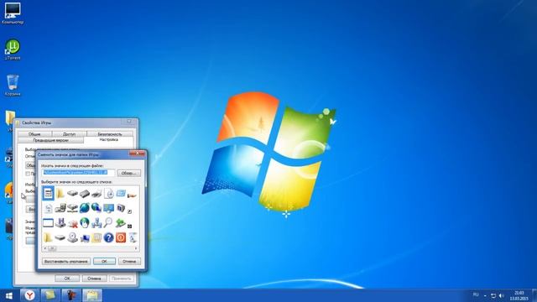The image size is (537, 302).
Task: Click Обзор browse button
Action: tap(128, 173)
